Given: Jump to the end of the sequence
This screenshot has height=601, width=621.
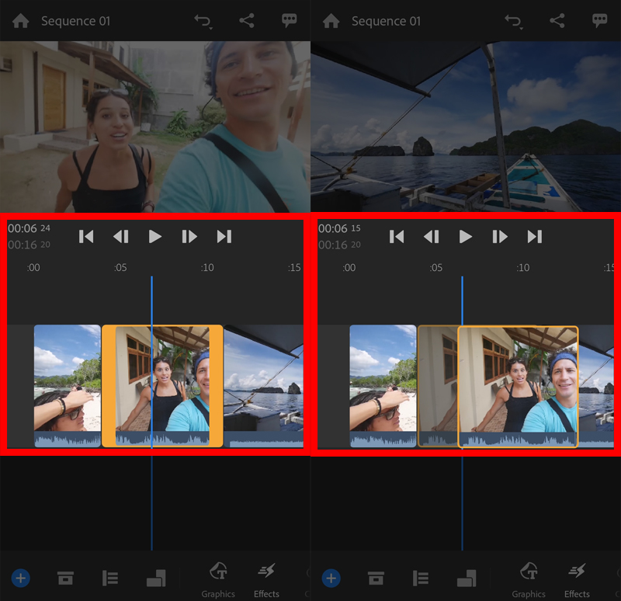Looking at the screenshot, I should point(224,237).
